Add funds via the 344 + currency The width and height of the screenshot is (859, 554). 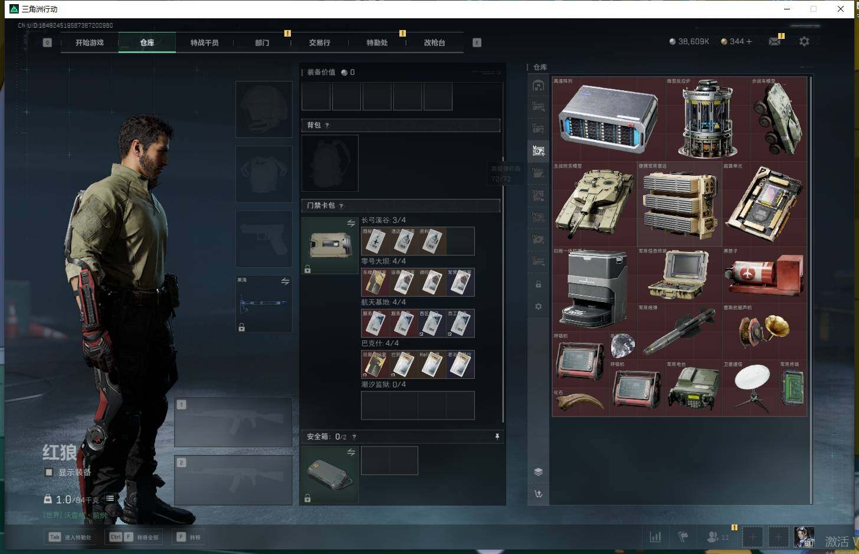click(736, 41)
